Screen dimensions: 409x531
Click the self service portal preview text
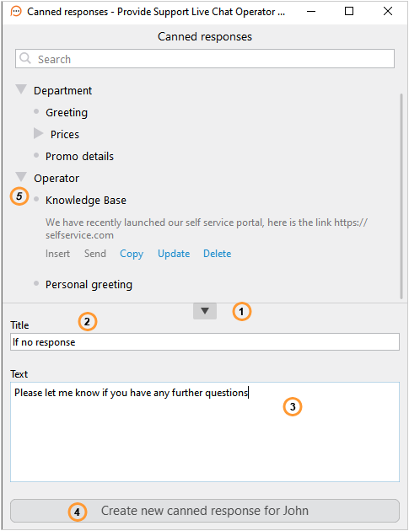(x=207, y=228)
